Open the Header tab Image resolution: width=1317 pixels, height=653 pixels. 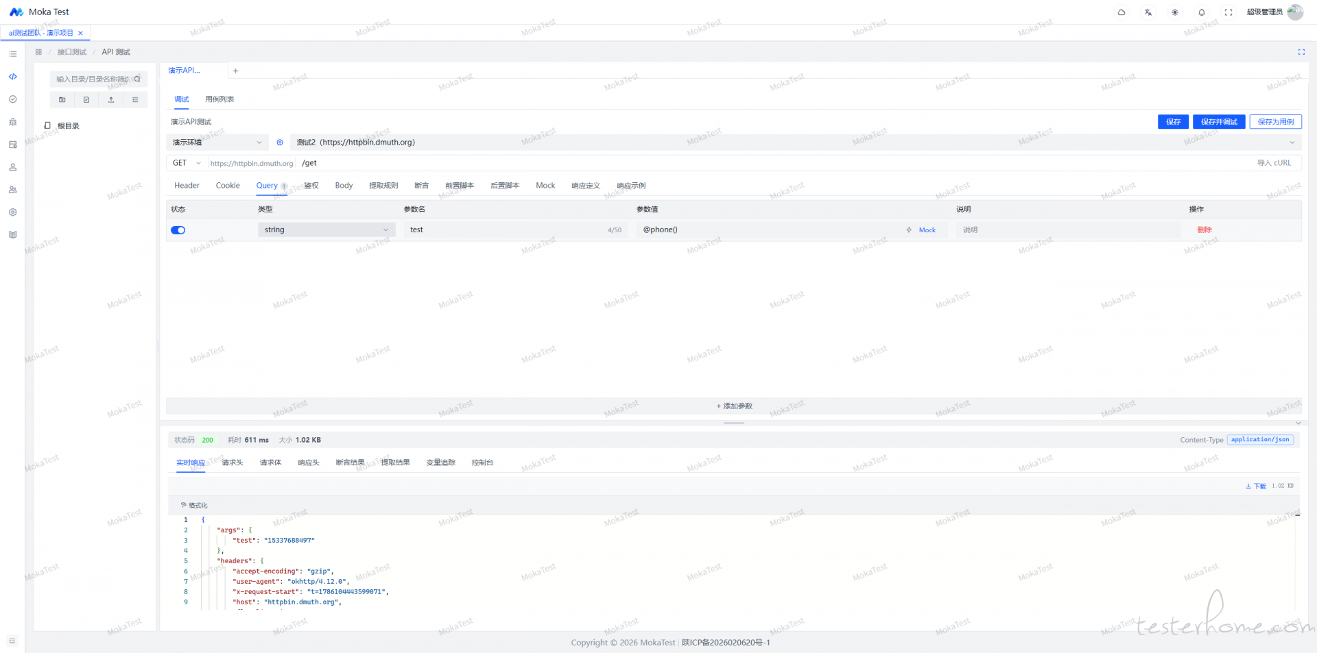click(187, 186)
